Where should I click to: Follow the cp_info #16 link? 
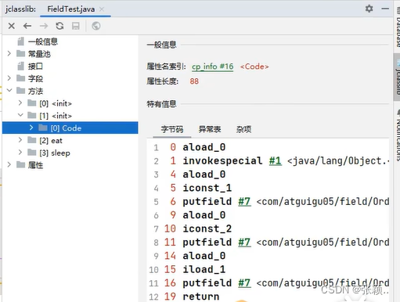(213, 67)
